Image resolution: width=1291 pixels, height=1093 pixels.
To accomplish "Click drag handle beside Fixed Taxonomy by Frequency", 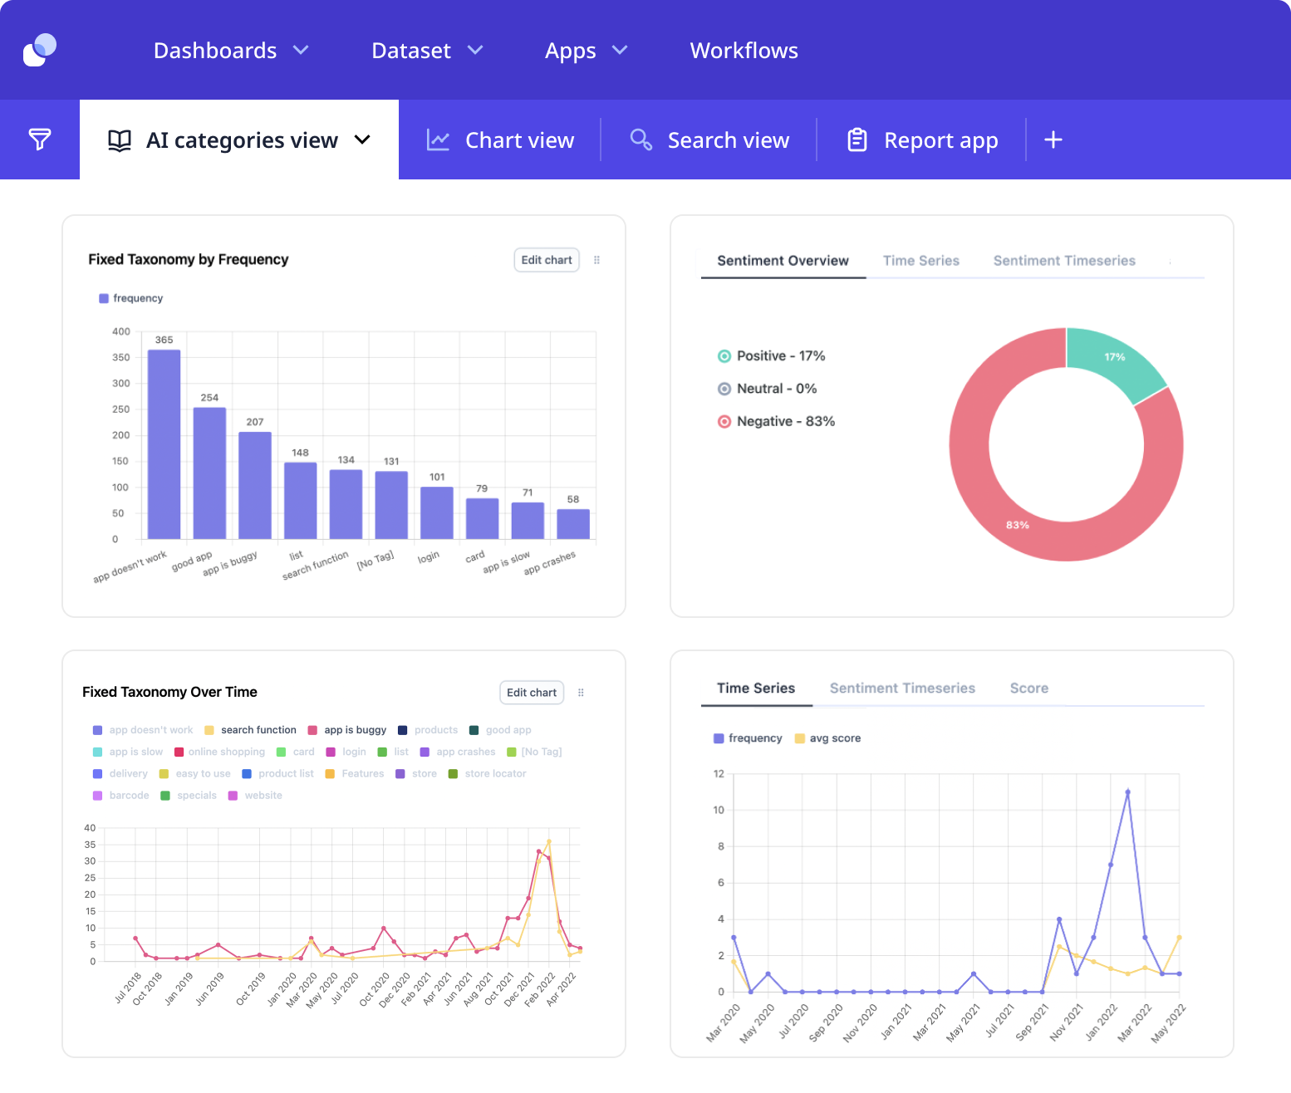I will (x=596, y=260).
